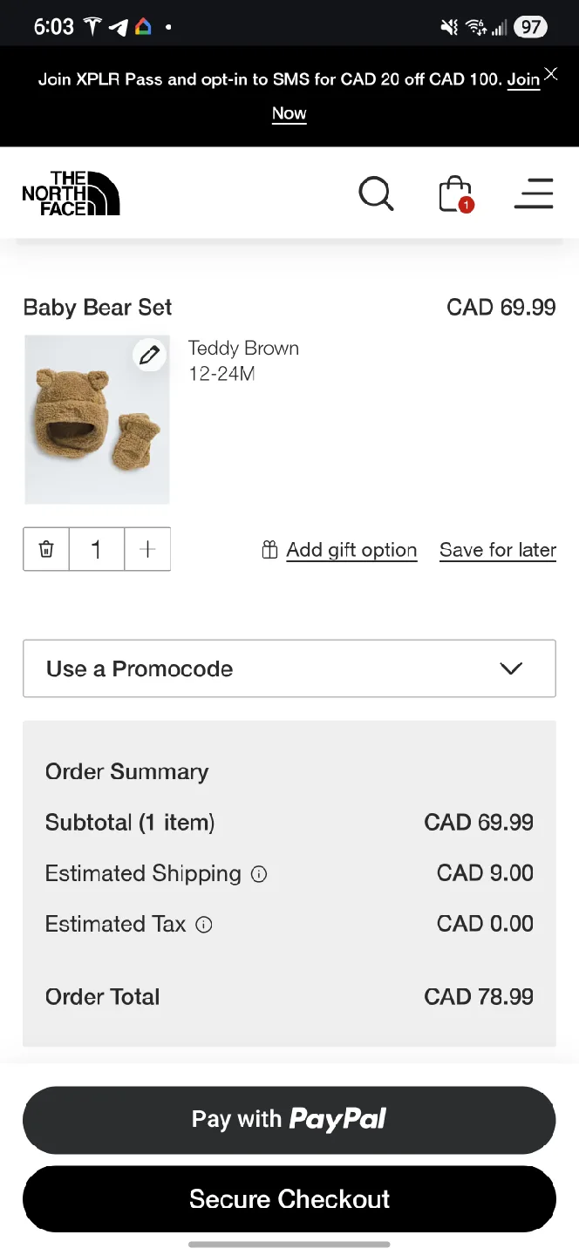Pay with PayPal
Viewport: 579px width, 1255px height.
[289, 1119]
